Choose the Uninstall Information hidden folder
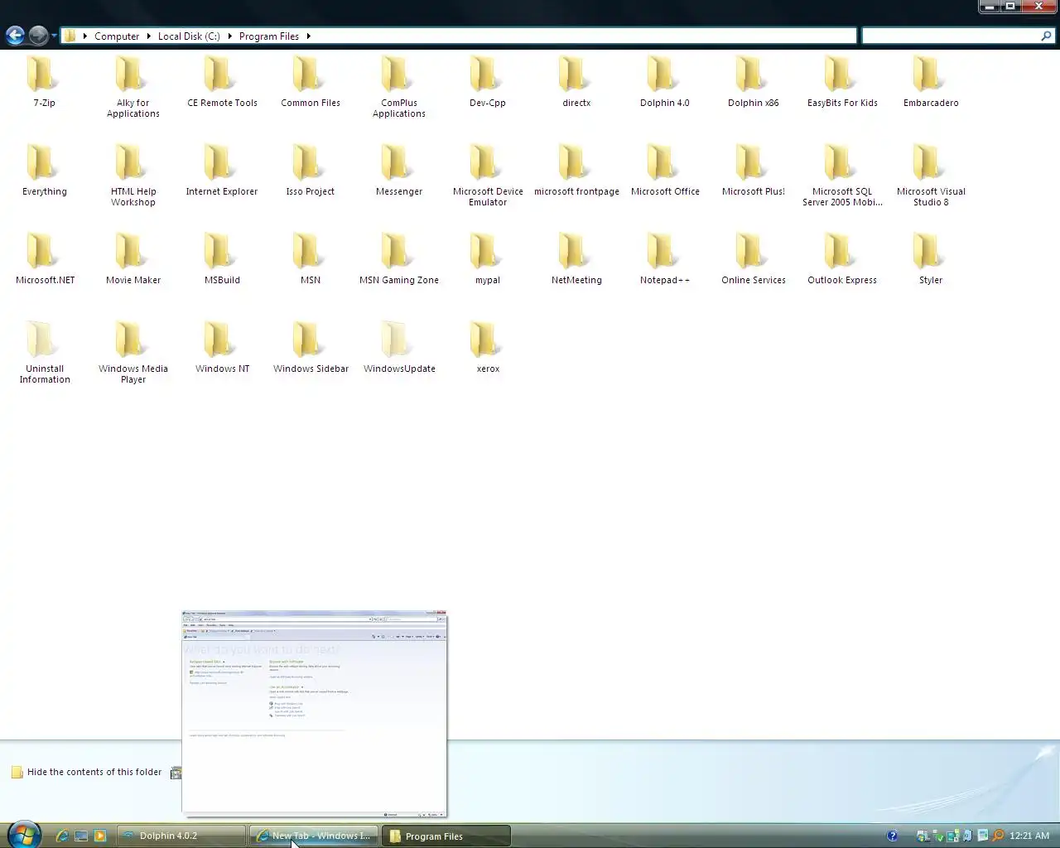The height and width of the screenshot is (848, 1060). click(44, 352)
